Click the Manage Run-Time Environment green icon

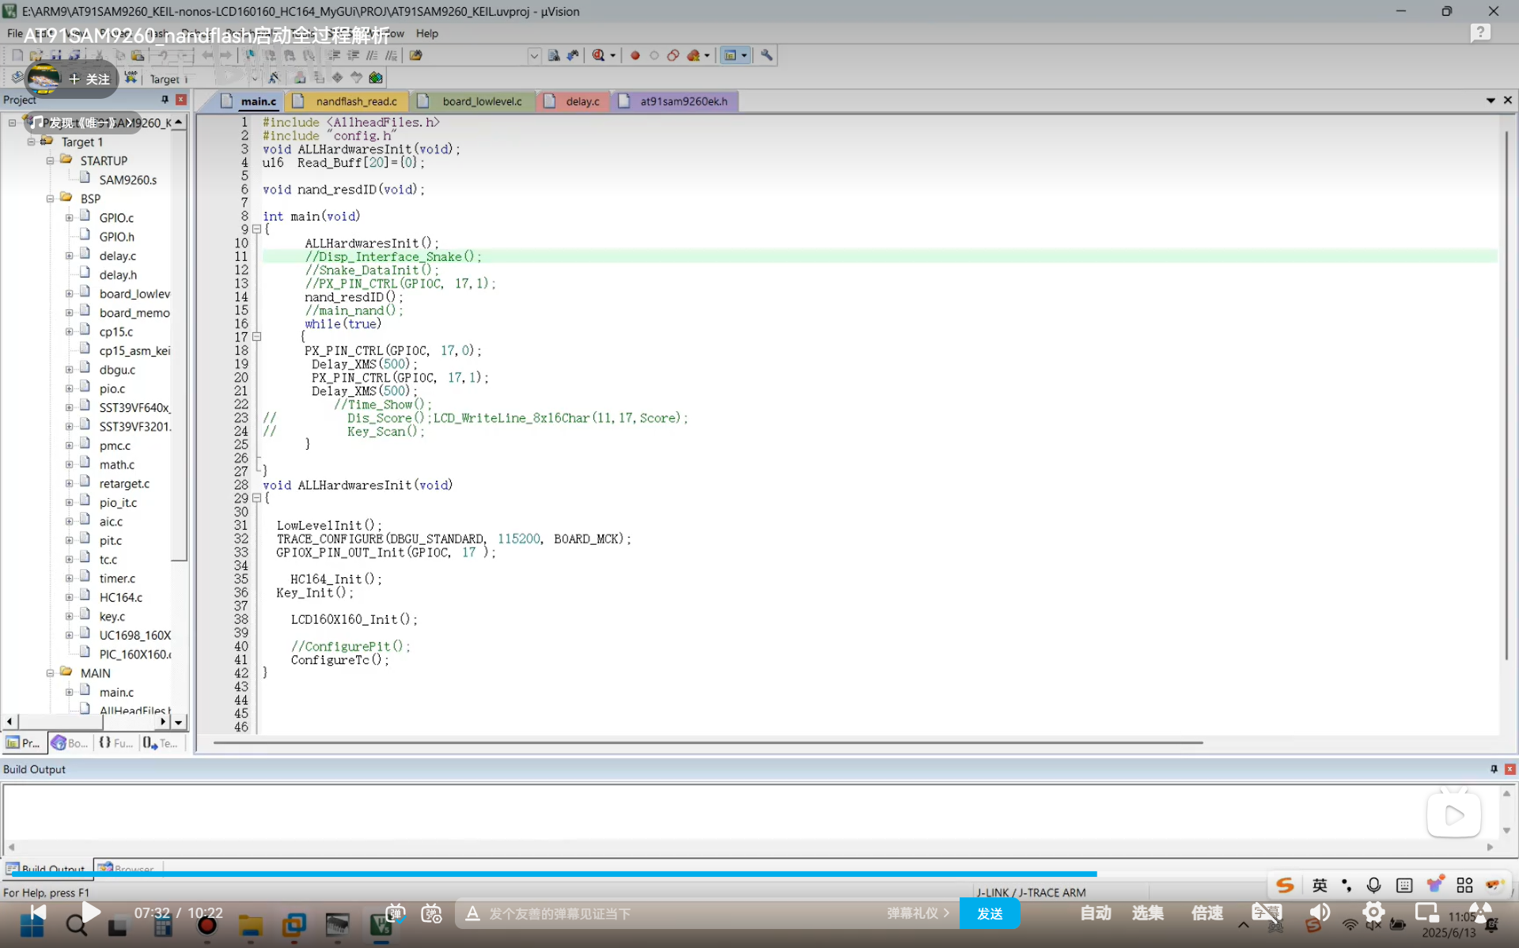pyautogui.click(x=376, y=77)
